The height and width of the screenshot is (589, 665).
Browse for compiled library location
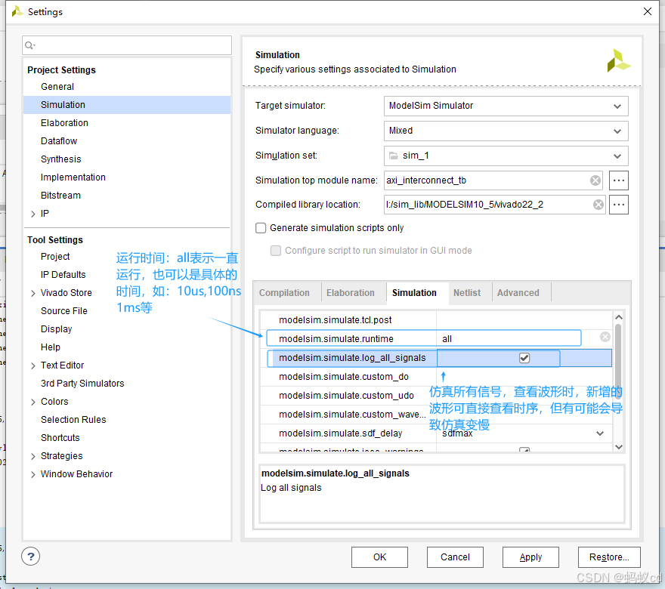[x=619, y=205]
